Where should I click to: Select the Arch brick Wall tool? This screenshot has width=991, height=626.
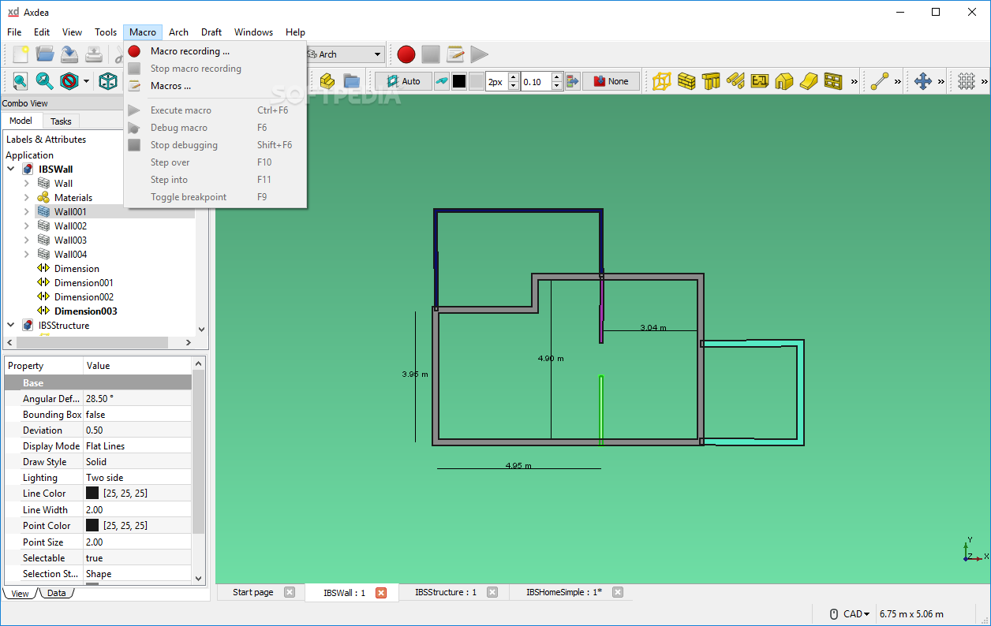[x=686, y=80]
